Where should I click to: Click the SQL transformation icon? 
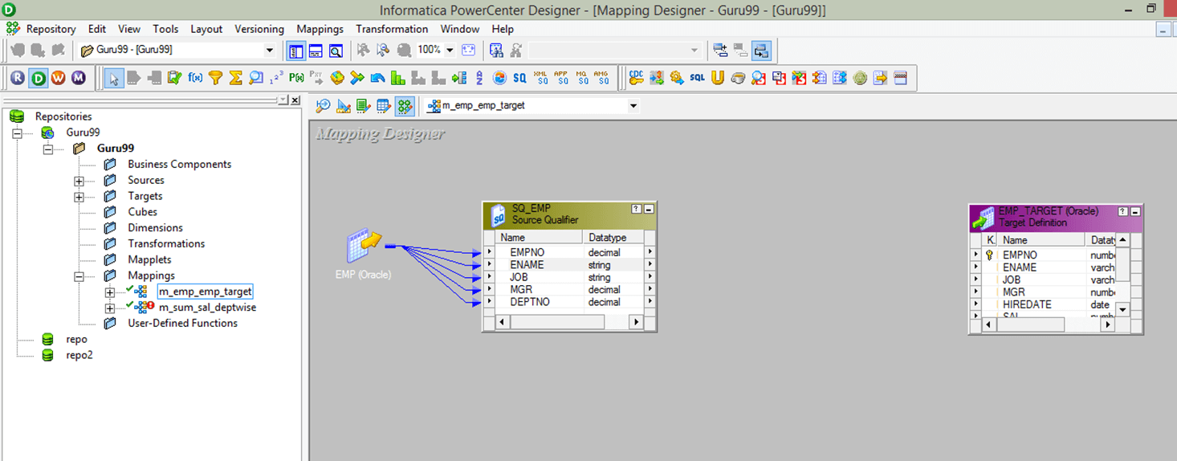pyautogui.click(x=697, y=78)
